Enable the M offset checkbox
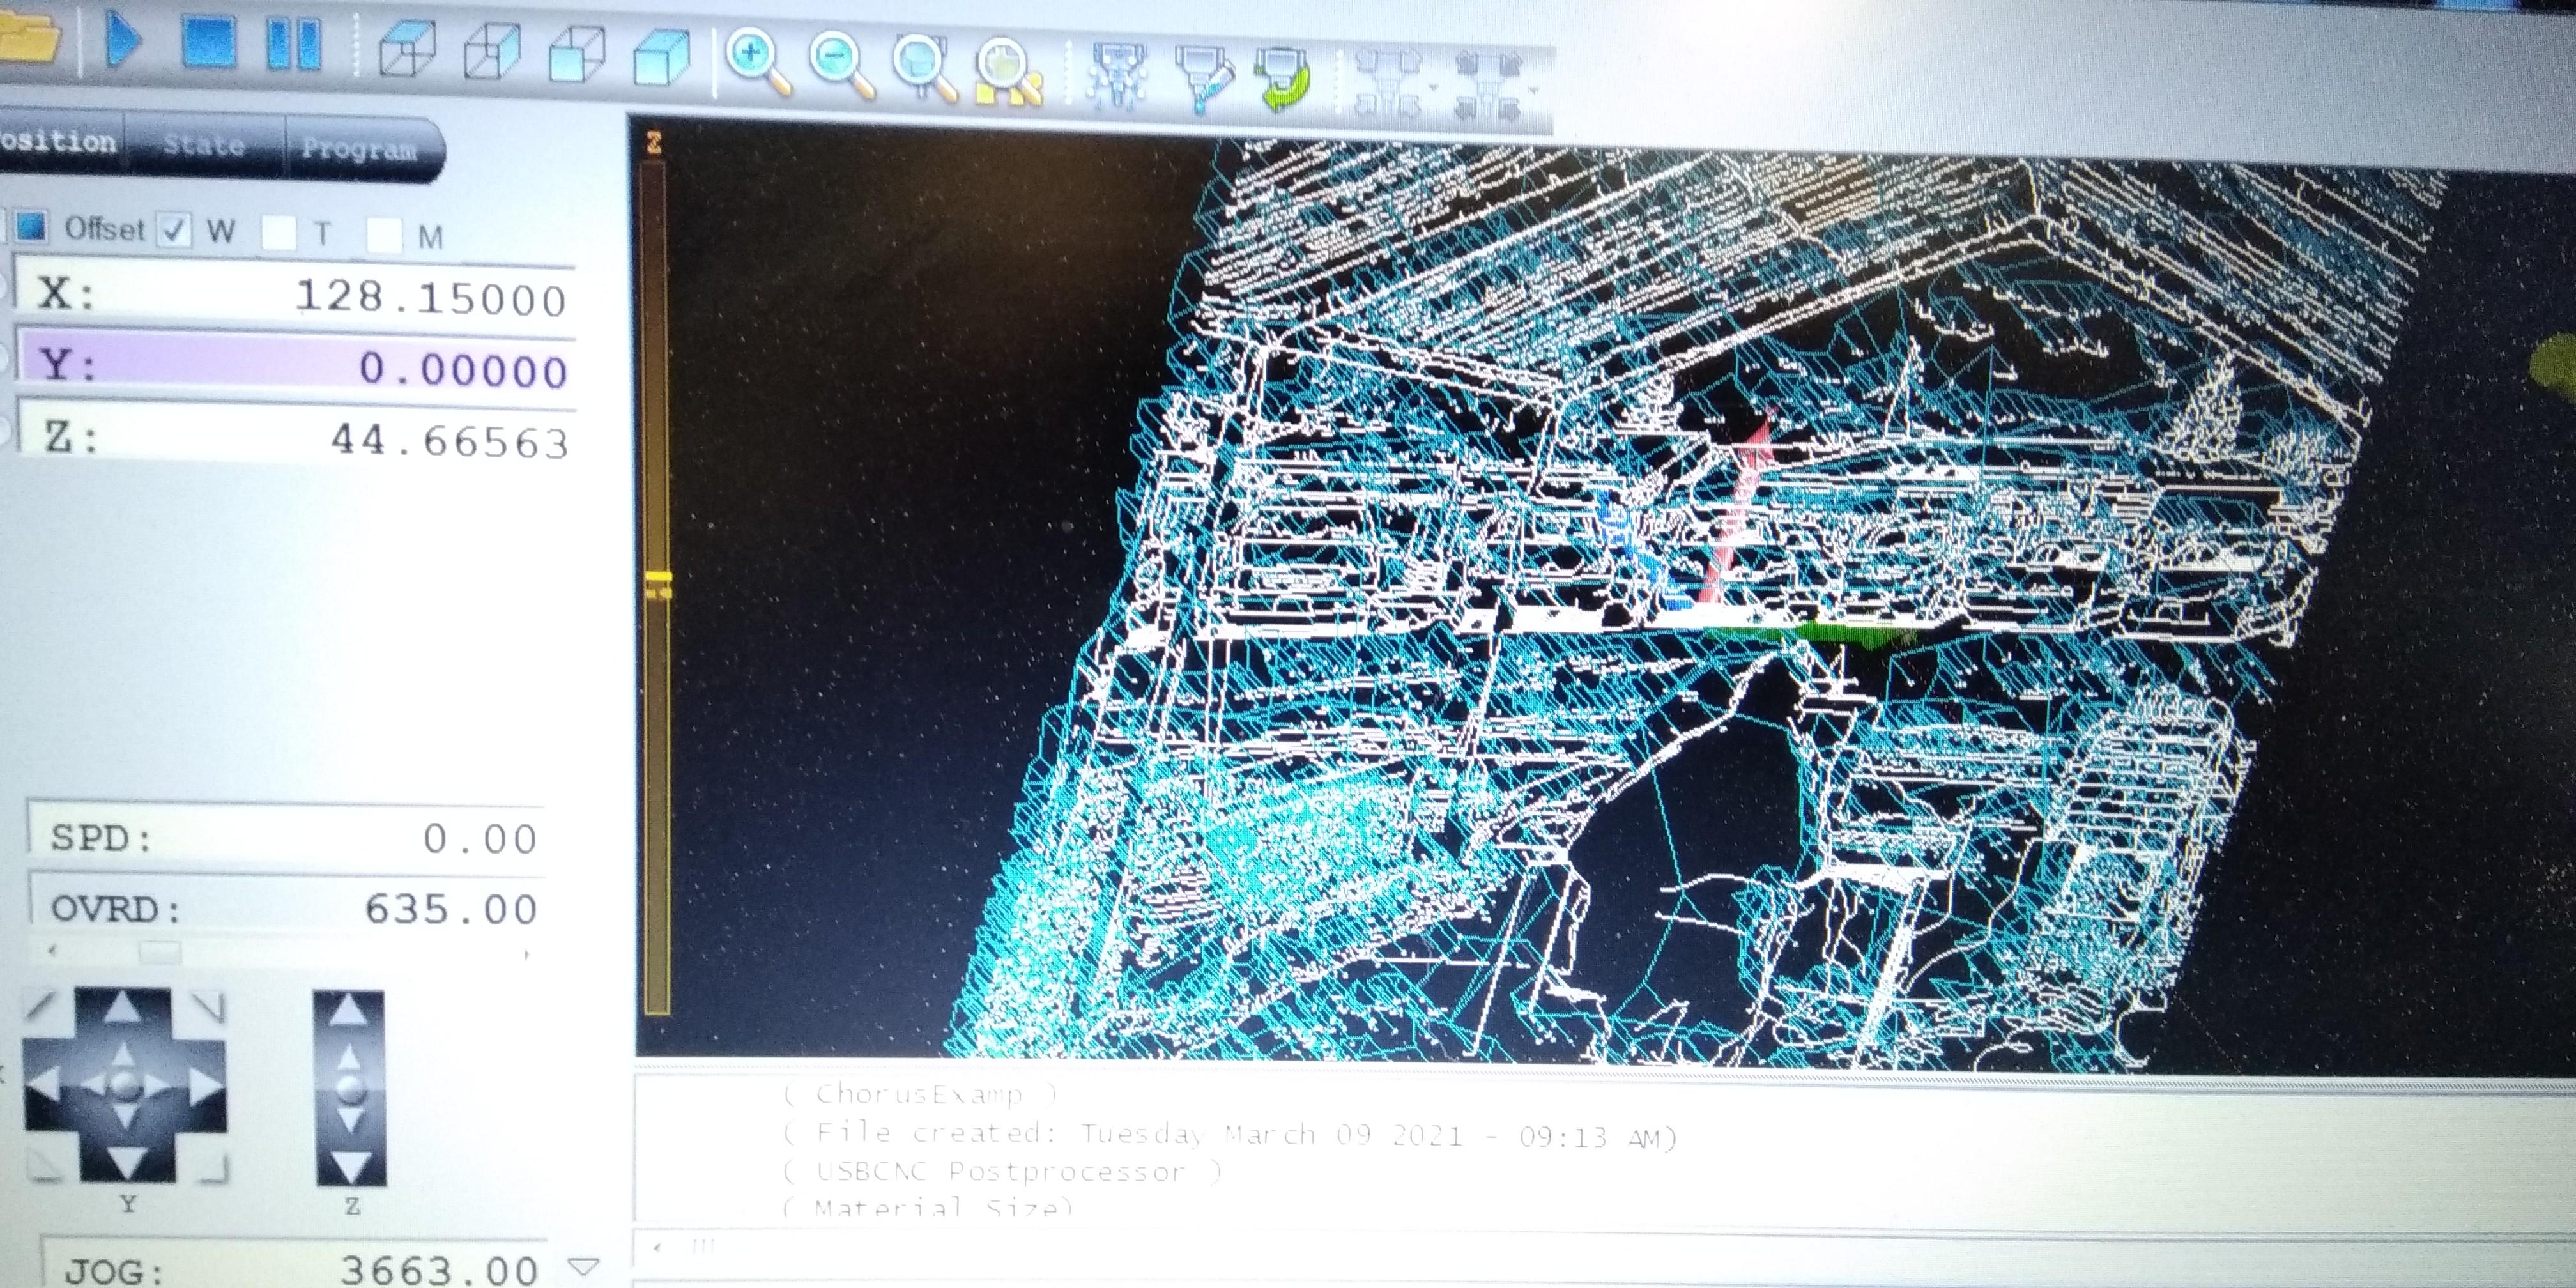This screenshot has width=2576, height=1288. (x=384, y=236)
